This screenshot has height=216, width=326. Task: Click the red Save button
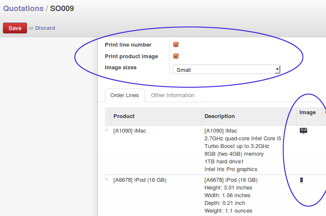coord(15,28)
